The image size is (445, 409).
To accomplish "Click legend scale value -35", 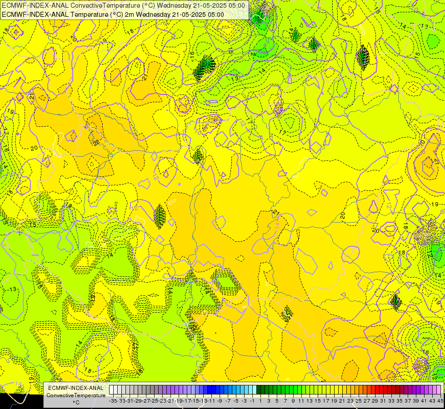I will point(113,401).
